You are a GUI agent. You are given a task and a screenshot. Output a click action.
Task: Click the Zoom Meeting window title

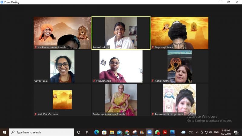point(11,2)
